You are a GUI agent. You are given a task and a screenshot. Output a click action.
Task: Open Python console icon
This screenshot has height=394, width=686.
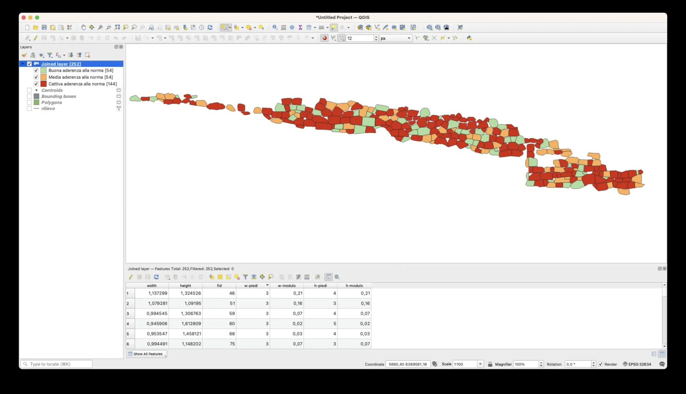click(469, 38)
